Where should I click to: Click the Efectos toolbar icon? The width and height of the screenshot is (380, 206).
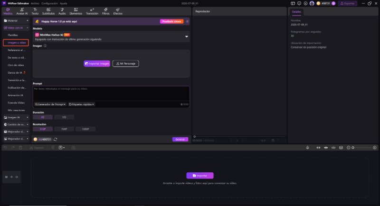[x=118, y=11]
